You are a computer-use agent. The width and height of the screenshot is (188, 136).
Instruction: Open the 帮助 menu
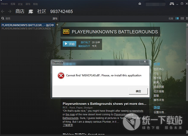click(35, 4)
